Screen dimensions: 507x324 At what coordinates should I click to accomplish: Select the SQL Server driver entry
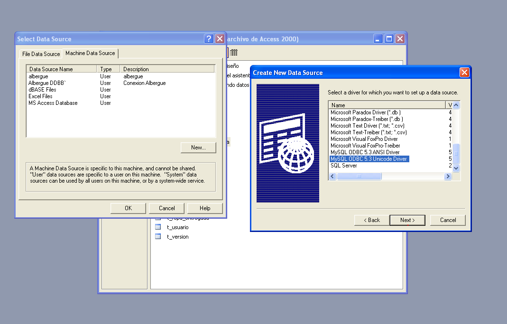click(x=344, y=166)
